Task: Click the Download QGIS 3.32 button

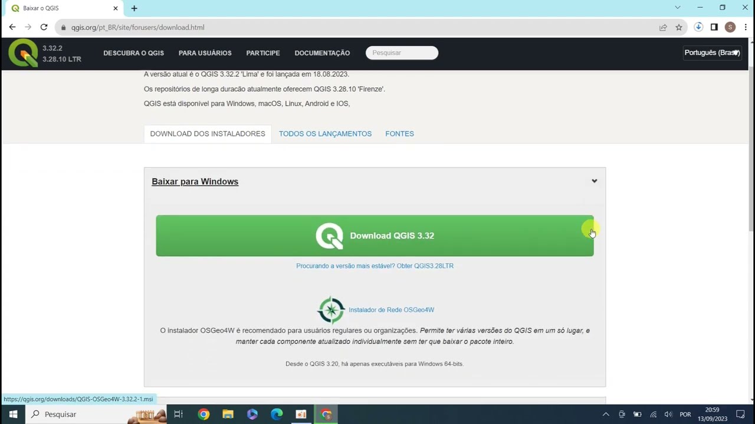Action: click(375, 236)
